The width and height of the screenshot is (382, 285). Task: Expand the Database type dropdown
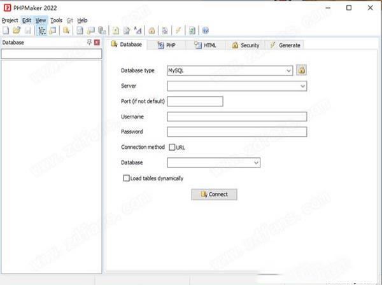289,71
